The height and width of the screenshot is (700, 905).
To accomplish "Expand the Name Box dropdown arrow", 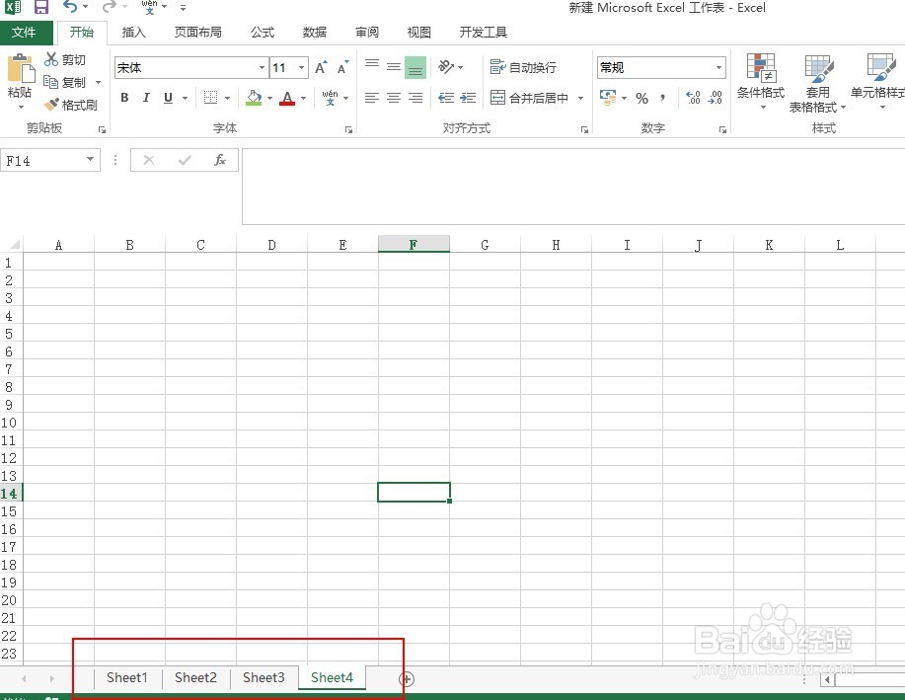I will pyautogui.click(x=90, y=159).
